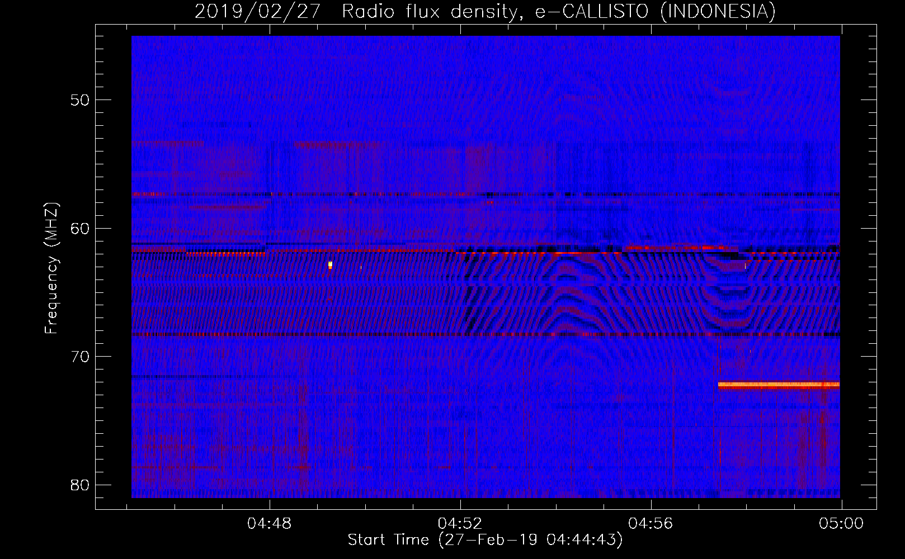Click the small bright white burst near 04:49
Viewport: 905px width, 559px height.
[331, 265]
